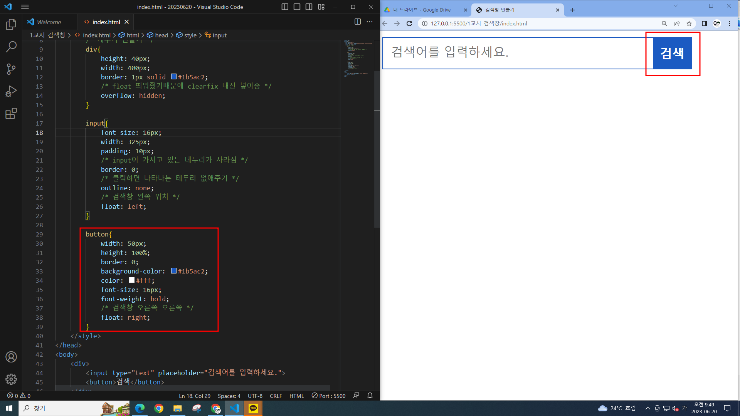Click the #1b5ac2 background-color swatch
The height and width of the screenshot is (416, 740).
174,271
